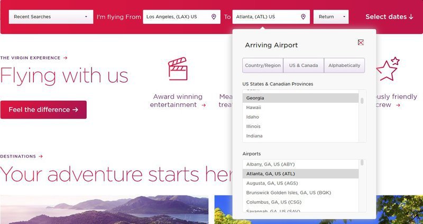Choose Albany, GA, US (ABY) airport
Screen dimensions: 423x224
(300, 164)
